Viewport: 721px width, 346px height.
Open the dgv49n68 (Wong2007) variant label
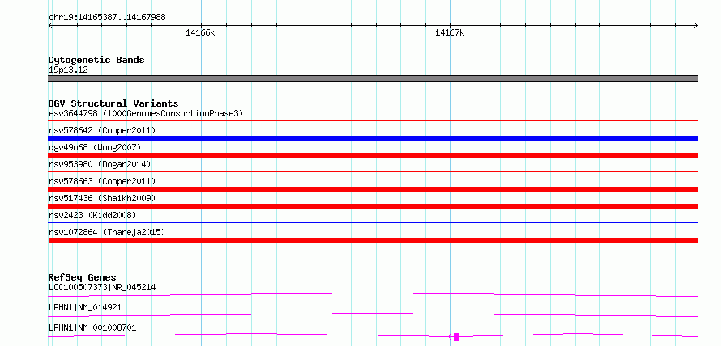pyautogui.click(x=95, y=147)
